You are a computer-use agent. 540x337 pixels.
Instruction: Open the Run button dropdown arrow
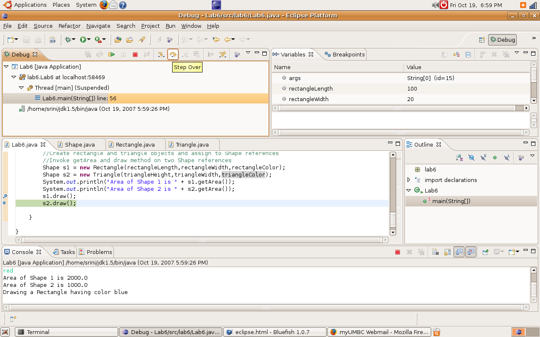[x=89, y=40]
